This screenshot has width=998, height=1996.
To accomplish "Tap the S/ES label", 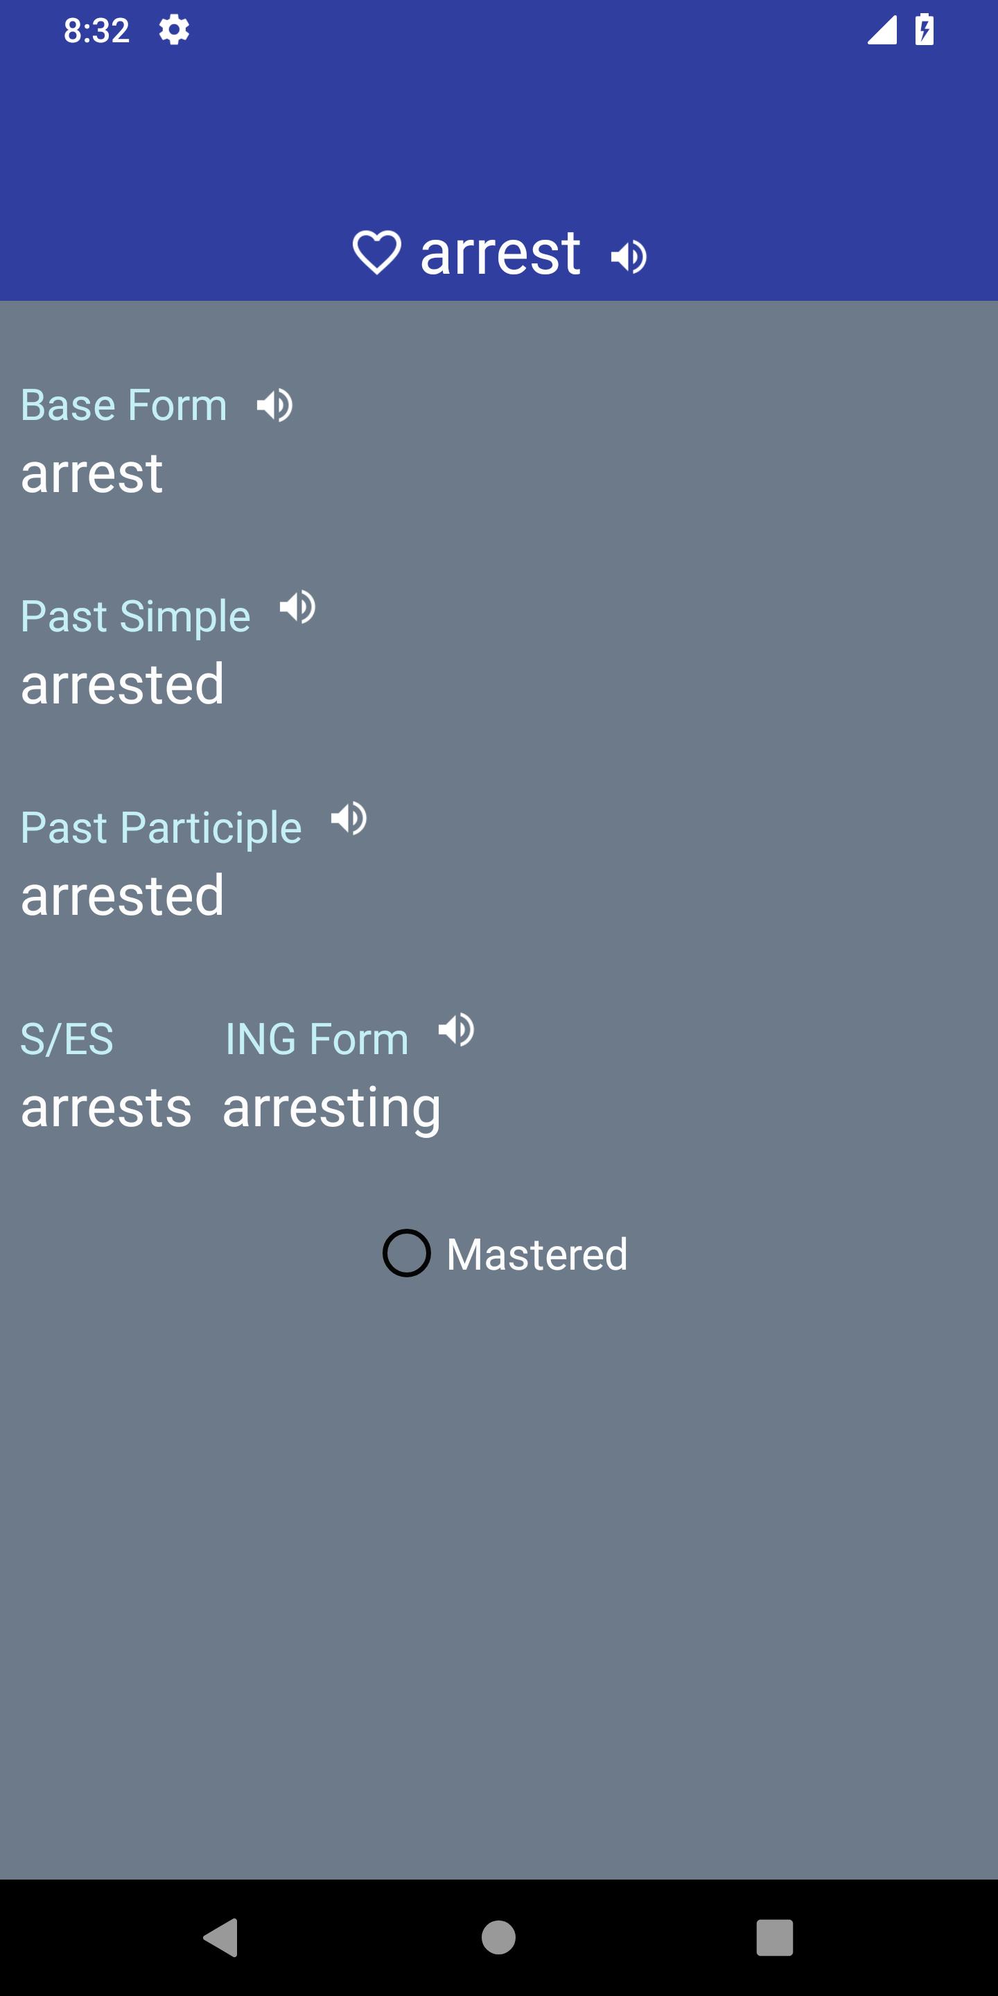I will (67, 1039).
